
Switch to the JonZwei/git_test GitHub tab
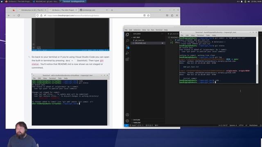coord(94,10)
